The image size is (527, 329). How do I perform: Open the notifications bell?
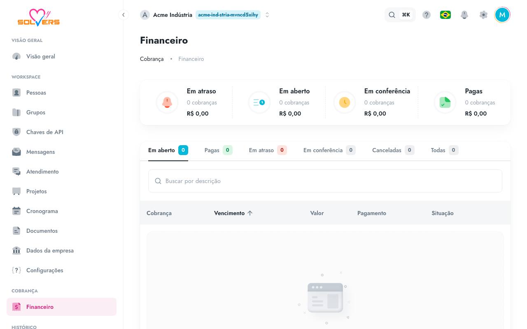tap(464, 15)
